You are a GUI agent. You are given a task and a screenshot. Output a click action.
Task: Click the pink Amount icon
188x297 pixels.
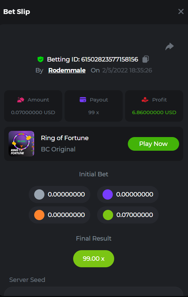[21, 100]
